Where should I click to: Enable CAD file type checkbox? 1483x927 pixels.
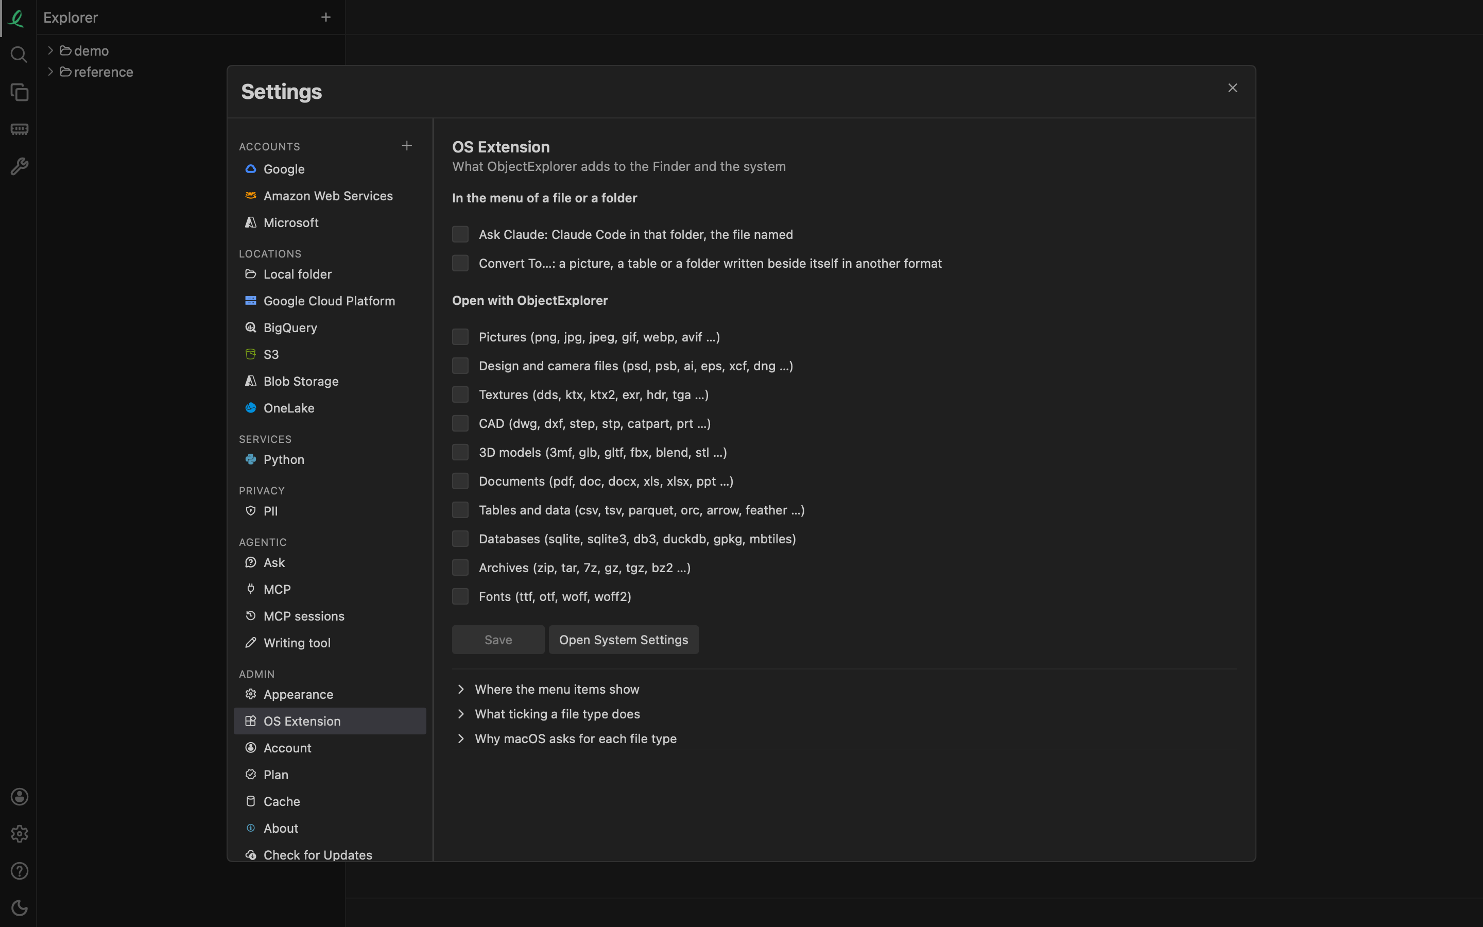point(460,423)
